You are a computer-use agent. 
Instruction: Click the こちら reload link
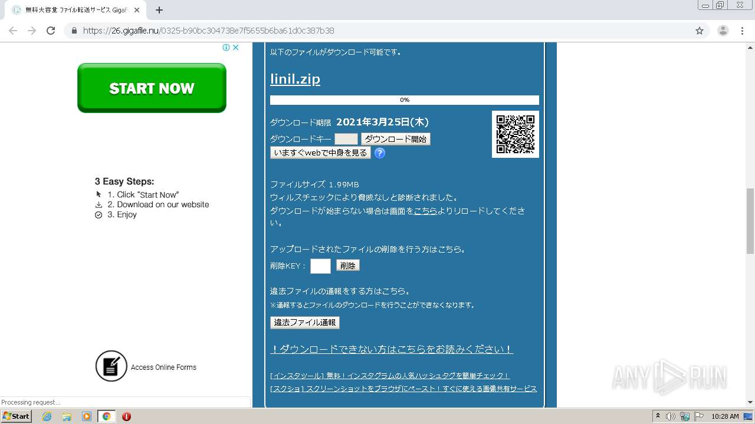425,211
